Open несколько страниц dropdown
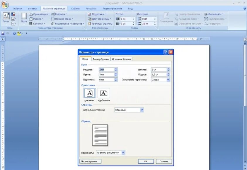This screenshot has width=247, height=170. (x=129, y=110)
